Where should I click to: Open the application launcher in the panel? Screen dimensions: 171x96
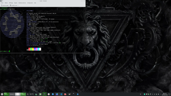click(x=2, y=94)
